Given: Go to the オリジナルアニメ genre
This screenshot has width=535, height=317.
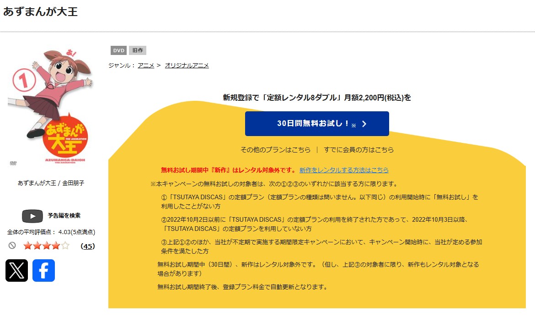Looking at the screenshot, I should 187,66.
